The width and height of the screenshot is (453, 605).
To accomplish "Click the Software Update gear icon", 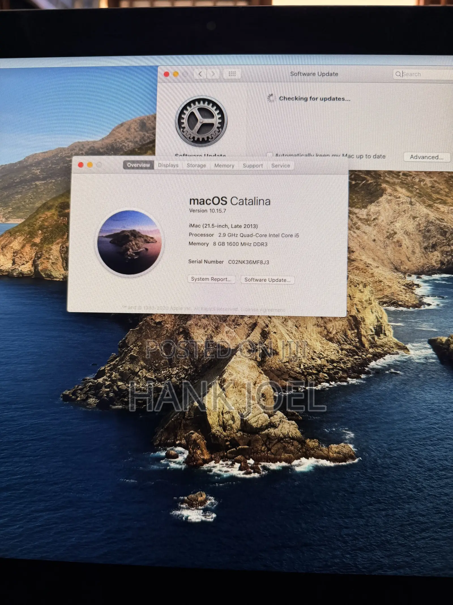I will tap(201, 121).
